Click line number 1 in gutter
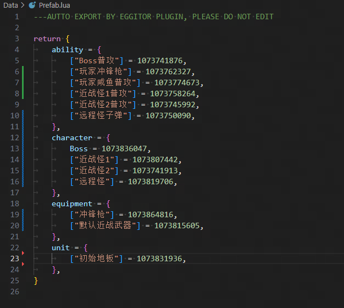Image resolution: width=344 pixels, height=308 pixels. click(x=17, y=16)
